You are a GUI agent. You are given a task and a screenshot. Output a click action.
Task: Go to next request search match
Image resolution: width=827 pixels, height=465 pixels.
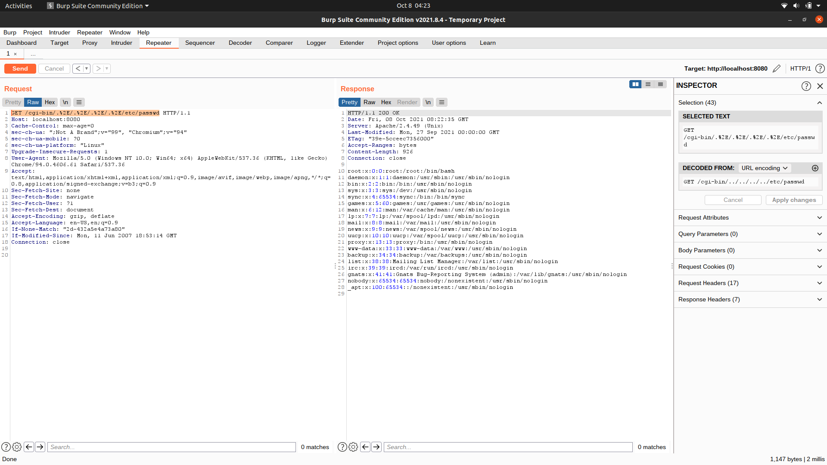tap(40, 447)
